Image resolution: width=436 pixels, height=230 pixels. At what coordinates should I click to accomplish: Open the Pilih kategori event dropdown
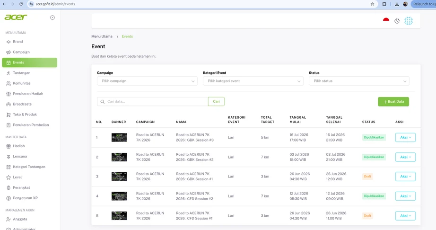(253, 81)
